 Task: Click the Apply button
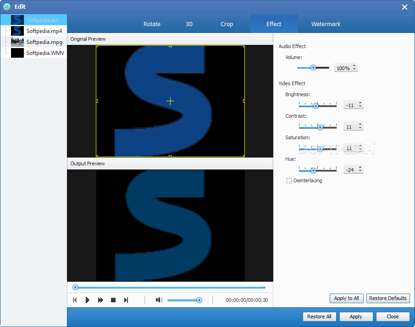[x=356, y=316]
